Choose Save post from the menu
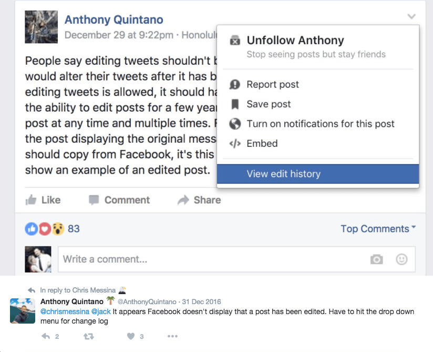 click(x=268, y=104)
